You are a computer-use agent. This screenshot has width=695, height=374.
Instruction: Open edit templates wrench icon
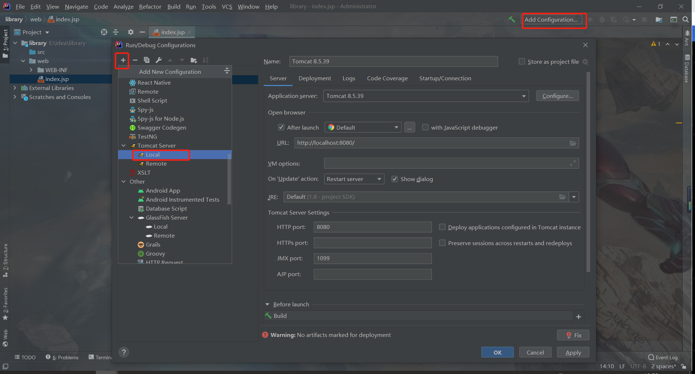click(159, 60)
